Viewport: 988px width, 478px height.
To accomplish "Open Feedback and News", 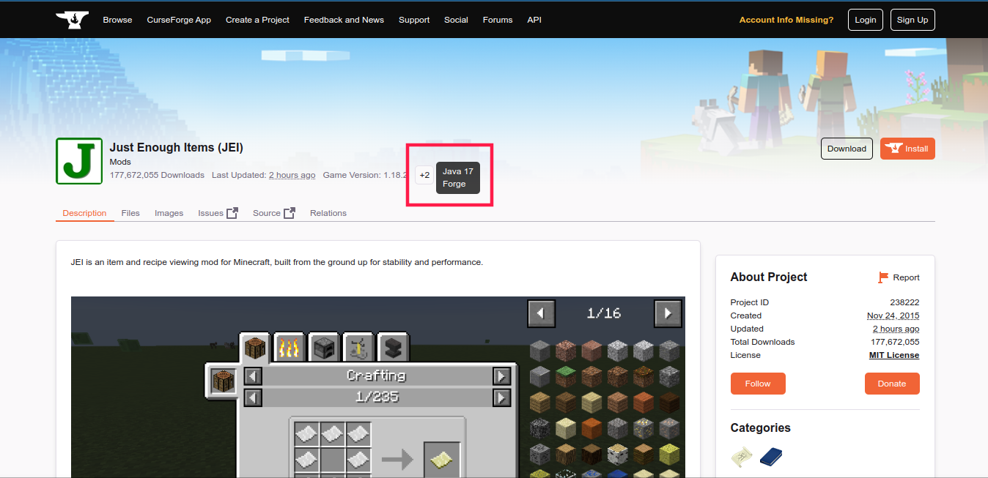I will click(x=344, y=20).
